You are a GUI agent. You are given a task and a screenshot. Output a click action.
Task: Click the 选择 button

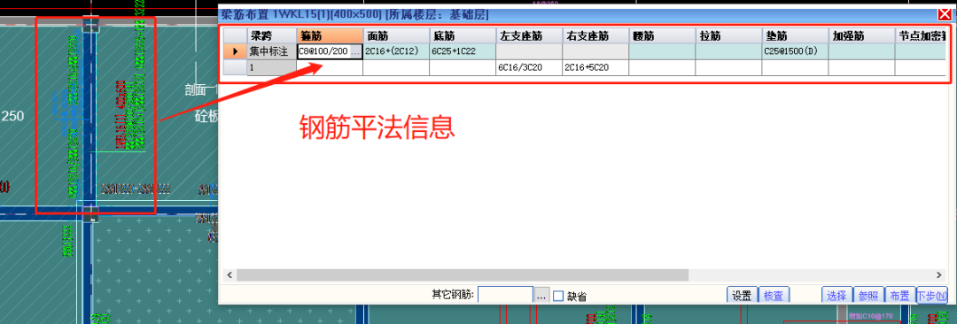[x=836, y=296]
